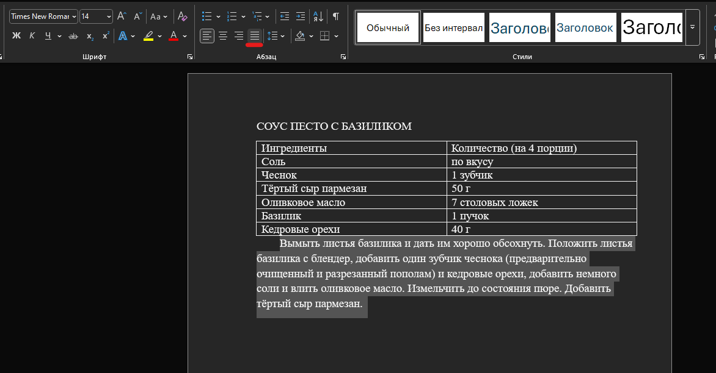Decrease font size with the smaller A icon
Image resolution: width=716 pixels, height=373 pixels.
click(x=138, y=16)
